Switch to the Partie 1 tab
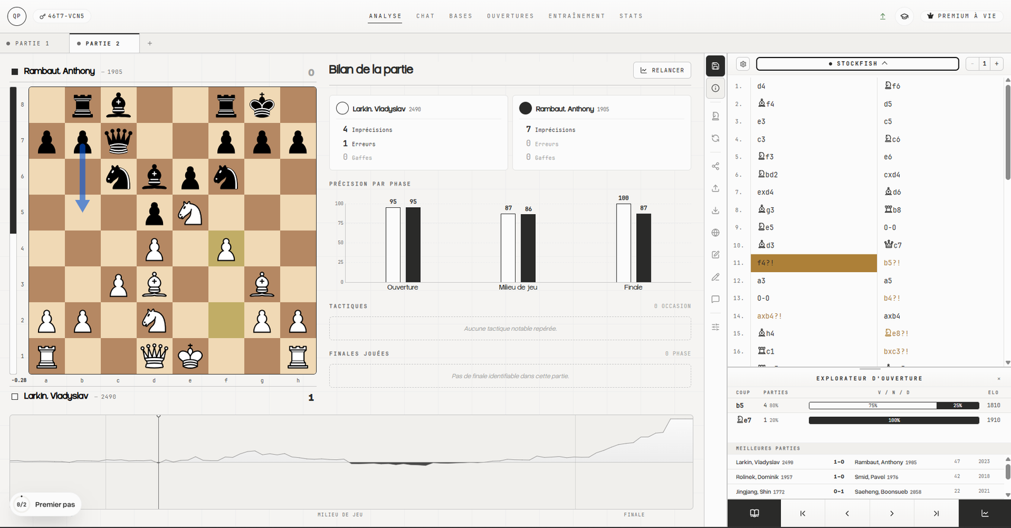Image resolution: width=1011 pixels, height=528 pixels. [x=28, y=44]
